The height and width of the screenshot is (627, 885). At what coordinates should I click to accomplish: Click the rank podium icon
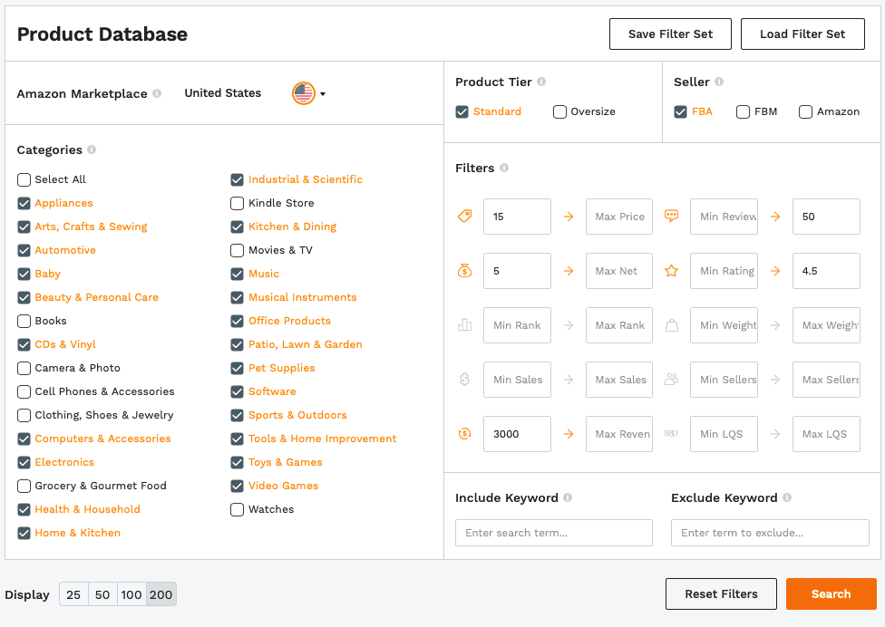[x=464, y=324]
